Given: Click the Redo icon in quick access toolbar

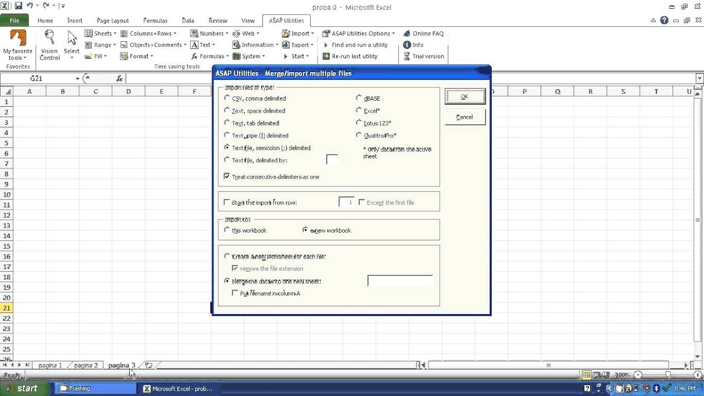Looking at the screenshot, I should tap(46, 6).
